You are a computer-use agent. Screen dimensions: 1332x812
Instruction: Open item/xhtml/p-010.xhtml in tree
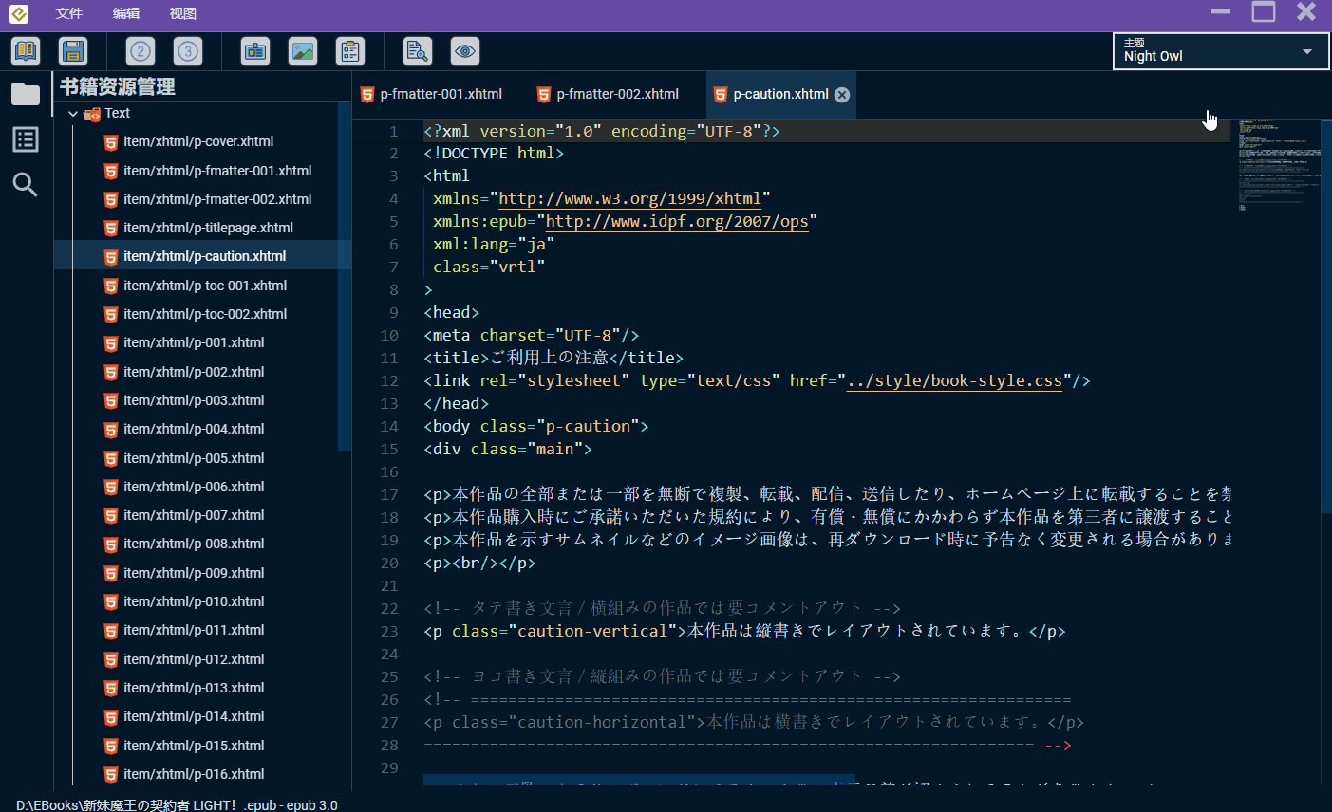pos(194,601)
